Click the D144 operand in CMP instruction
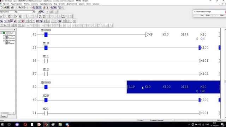This screenshot has width=226, height=127. 184,35
